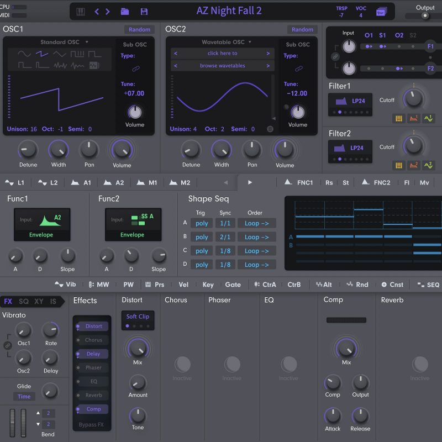Viewport: 442px width, 442px height.
Task: Open the preset folder browser icon
Action: (125, 12)
